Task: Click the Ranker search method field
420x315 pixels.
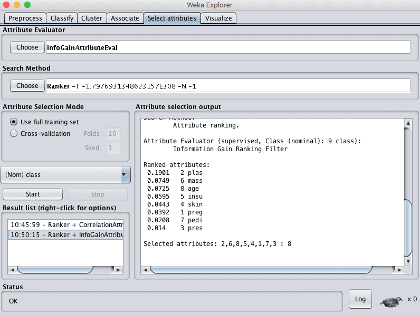Action: [x=228, y=85]
